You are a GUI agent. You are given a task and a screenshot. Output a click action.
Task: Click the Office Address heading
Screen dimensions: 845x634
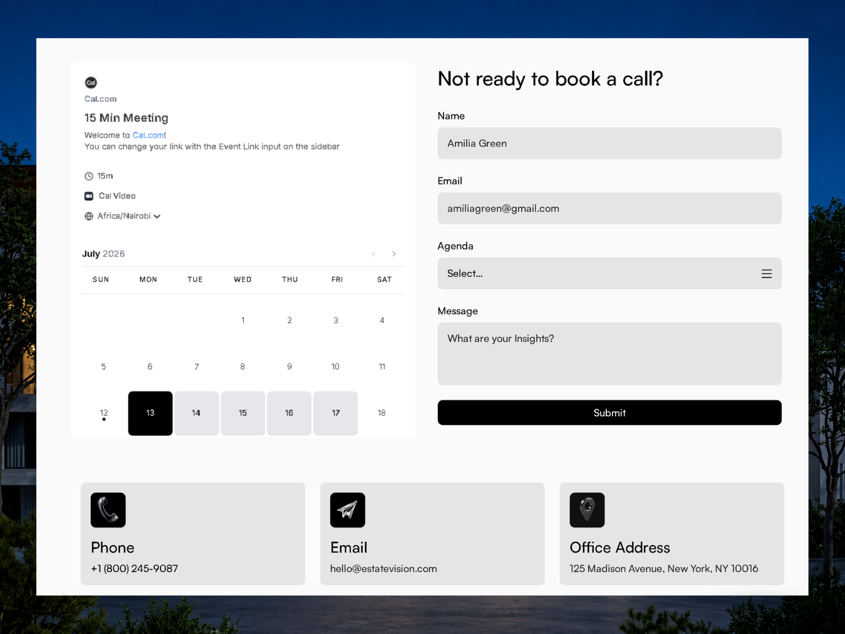(620, 547)
